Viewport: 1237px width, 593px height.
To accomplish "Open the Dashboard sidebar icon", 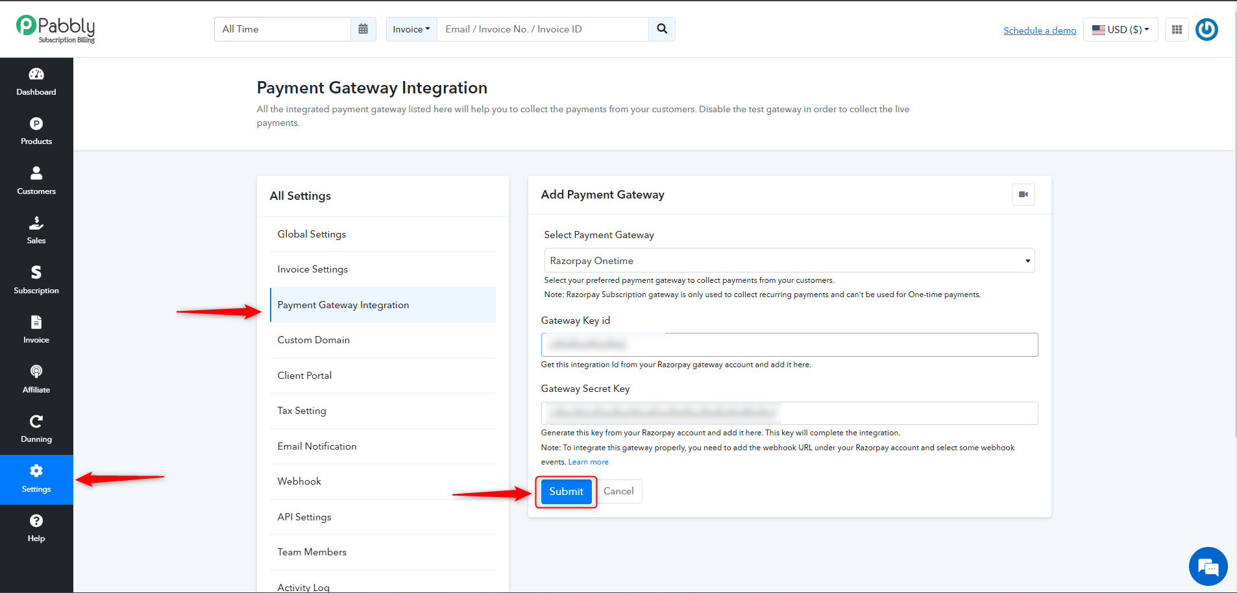I will tap(36, 82).
